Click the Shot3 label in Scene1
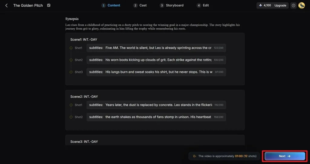 click(79, 72)
